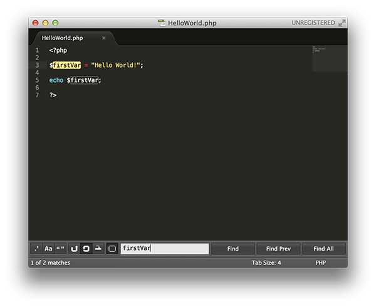Click the UNREGISTERED label
Image resolution: width=376 pixels, height=307 pixels.
point(313,23)
